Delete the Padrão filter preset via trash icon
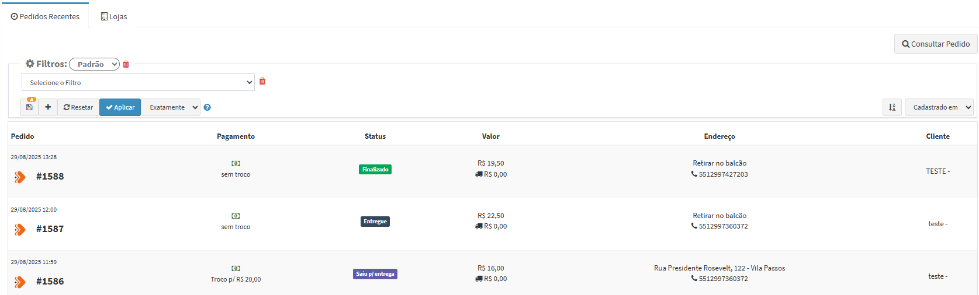The height and width of the screenshot is (295, 979). 126,64
